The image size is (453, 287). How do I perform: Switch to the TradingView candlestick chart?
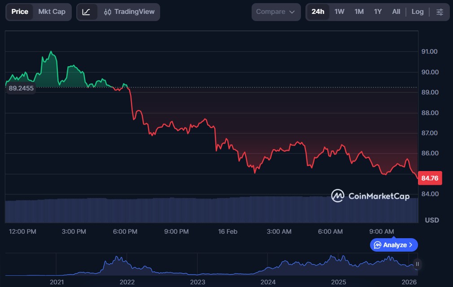129,12
